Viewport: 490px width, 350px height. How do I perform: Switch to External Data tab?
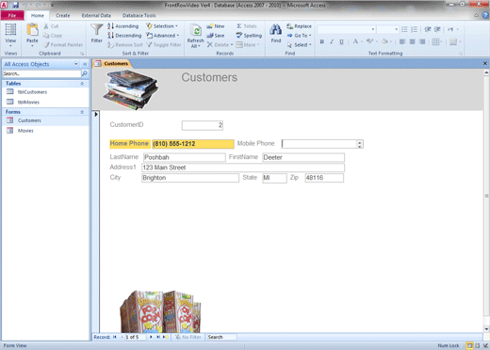96,15
